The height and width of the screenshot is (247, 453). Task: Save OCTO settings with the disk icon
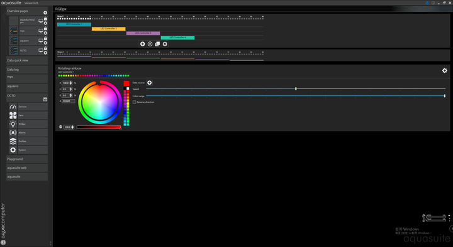point(45,99)
